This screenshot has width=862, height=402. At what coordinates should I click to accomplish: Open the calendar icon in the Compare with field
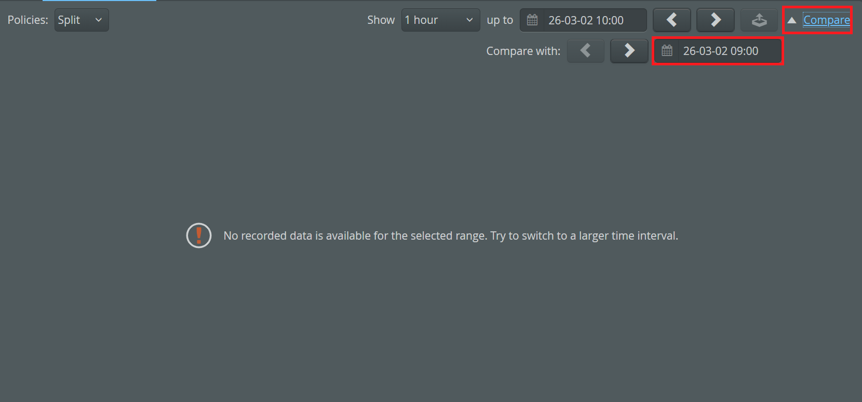[x=667, y=51]
